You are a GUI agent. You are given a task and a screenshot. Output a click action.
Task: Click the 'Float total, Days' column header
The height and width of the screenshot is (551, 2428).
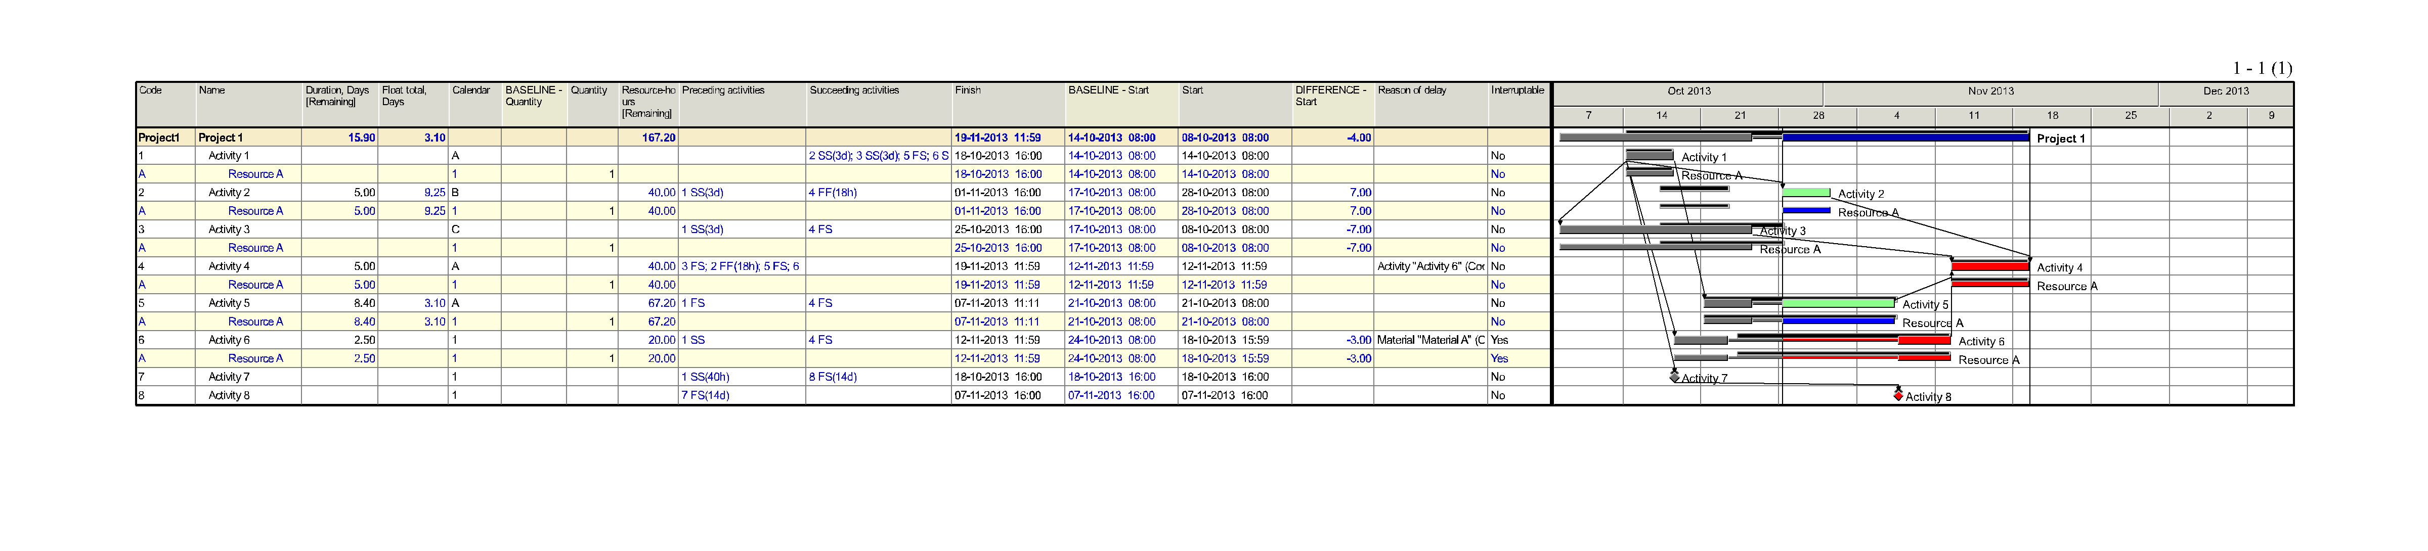(x=404, y=96)
